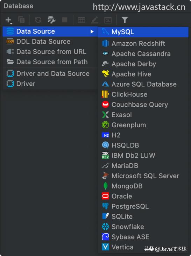Expand Data Source submenu arrow
The image size is (191, 256).
click(92, 31)
